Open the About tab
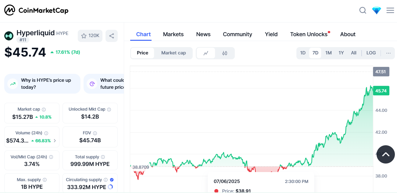The width and height of the screenshot is (397, 193). point(348,34)
